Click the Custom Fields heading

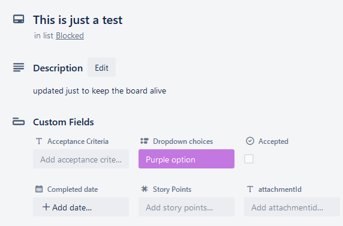pyautogui.click(x=64, y=122)
